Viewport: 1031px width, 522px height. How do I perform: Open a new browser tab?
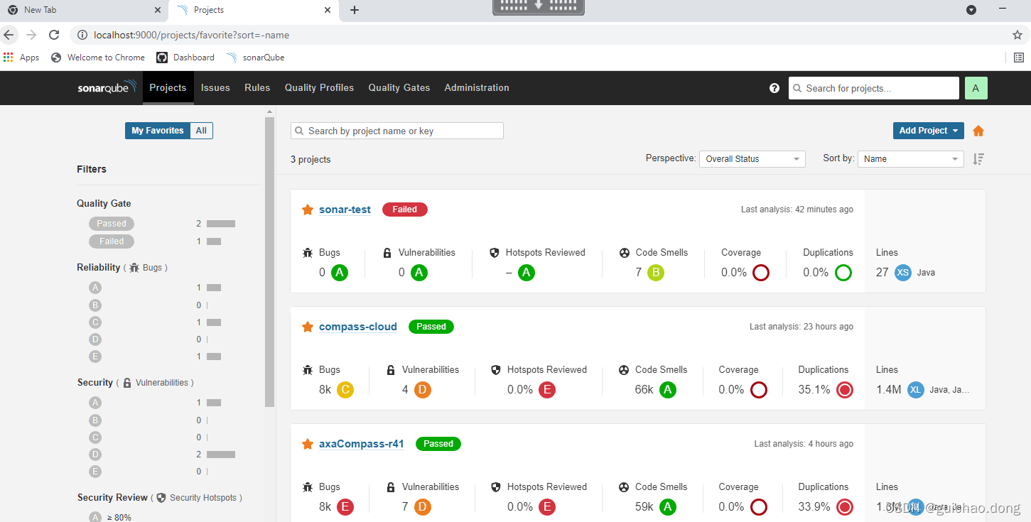355,10
